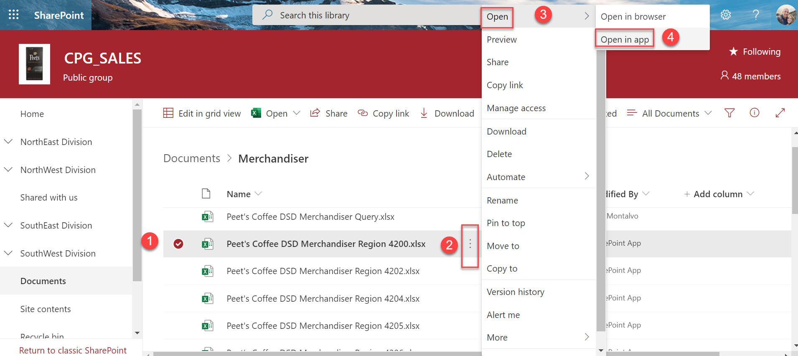This screenshot has height=356, width=798.
Task: Expand the NorthWest Division nav section
Action: [x=8, y=170]
